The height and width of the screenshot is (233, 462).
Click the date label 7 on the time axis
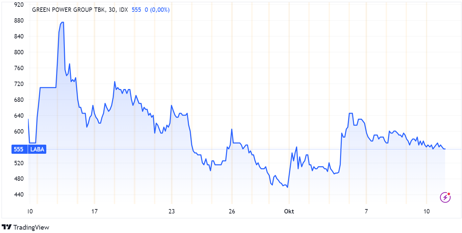click(366, 212)
